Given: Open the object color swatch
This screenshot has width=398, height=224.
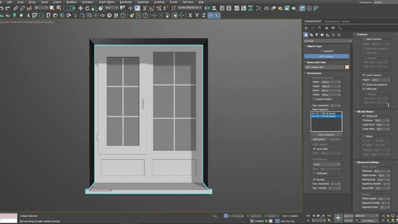Looking at the screenshot, I should click(x=347, y=67).
